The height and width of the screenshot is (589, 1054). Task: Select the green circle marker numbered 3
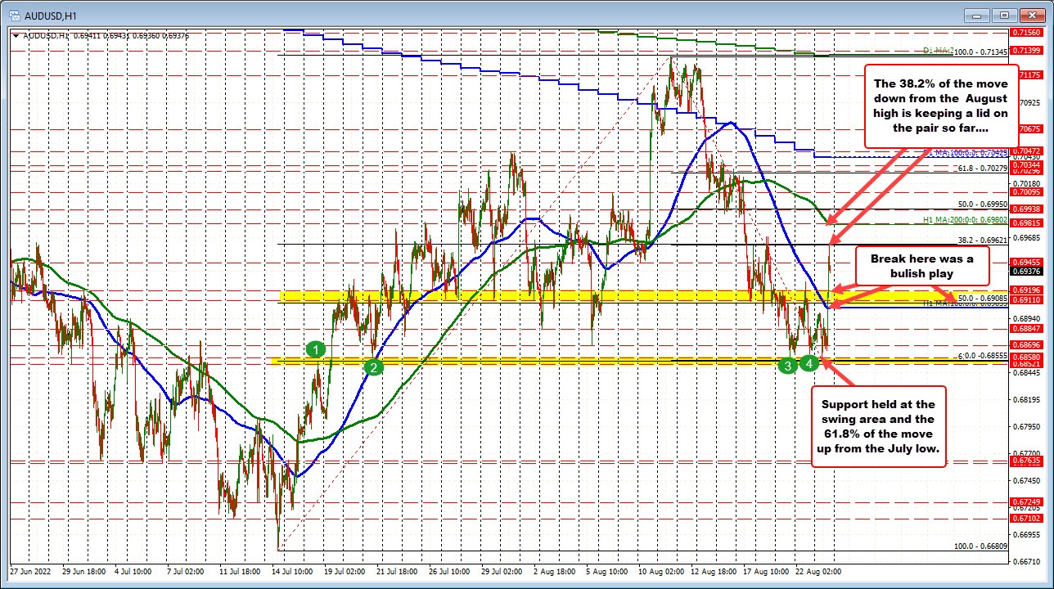787,366
